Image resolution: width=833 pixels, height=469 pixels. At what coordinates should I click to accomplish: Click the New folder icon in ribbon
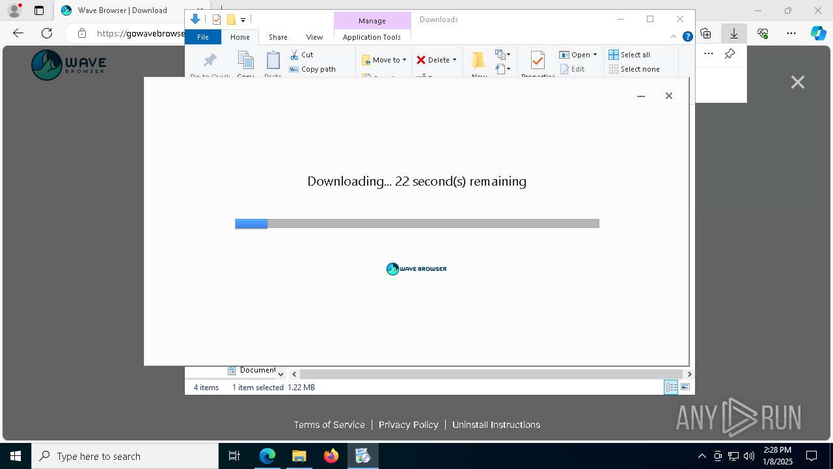pos(479,61)
